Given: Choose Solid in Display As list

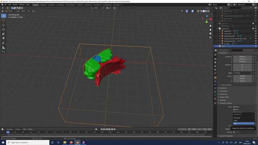Looking at the screenshot, I should coord(244,120).
